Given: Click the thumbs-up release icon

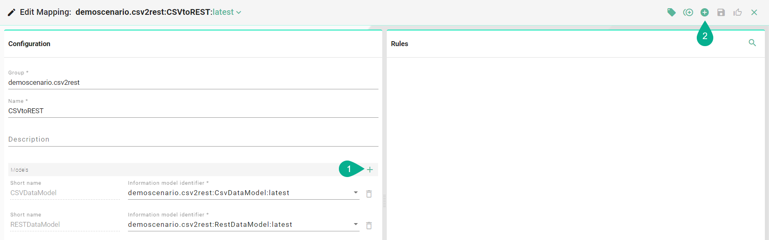Looking at the screenshot, I should [x=738, y=12].
